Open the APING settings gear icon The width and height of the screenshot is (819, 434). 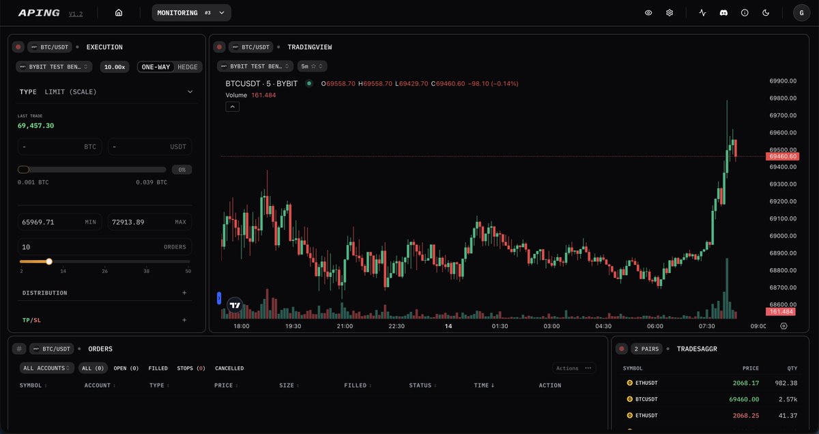(670, 12)
